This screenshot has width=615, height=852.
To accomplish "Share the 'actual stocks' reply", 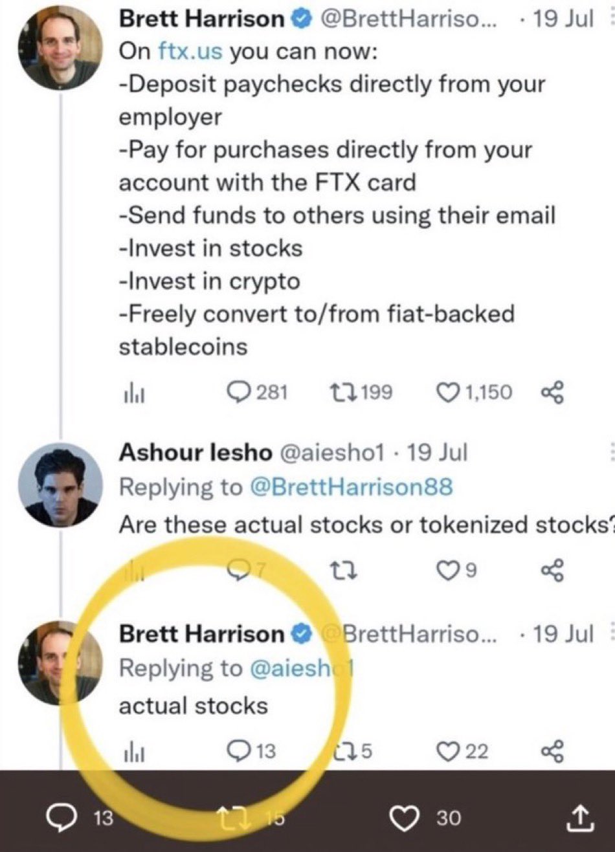I will [x=552, y=751].
